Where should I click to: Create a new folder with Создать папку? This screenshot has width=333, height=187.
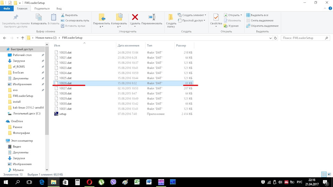[x=171, y=19]
